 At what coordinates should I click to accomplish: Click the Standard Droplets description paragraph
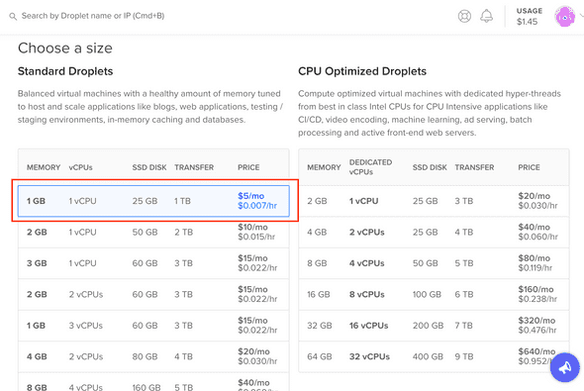coord(150,107)
